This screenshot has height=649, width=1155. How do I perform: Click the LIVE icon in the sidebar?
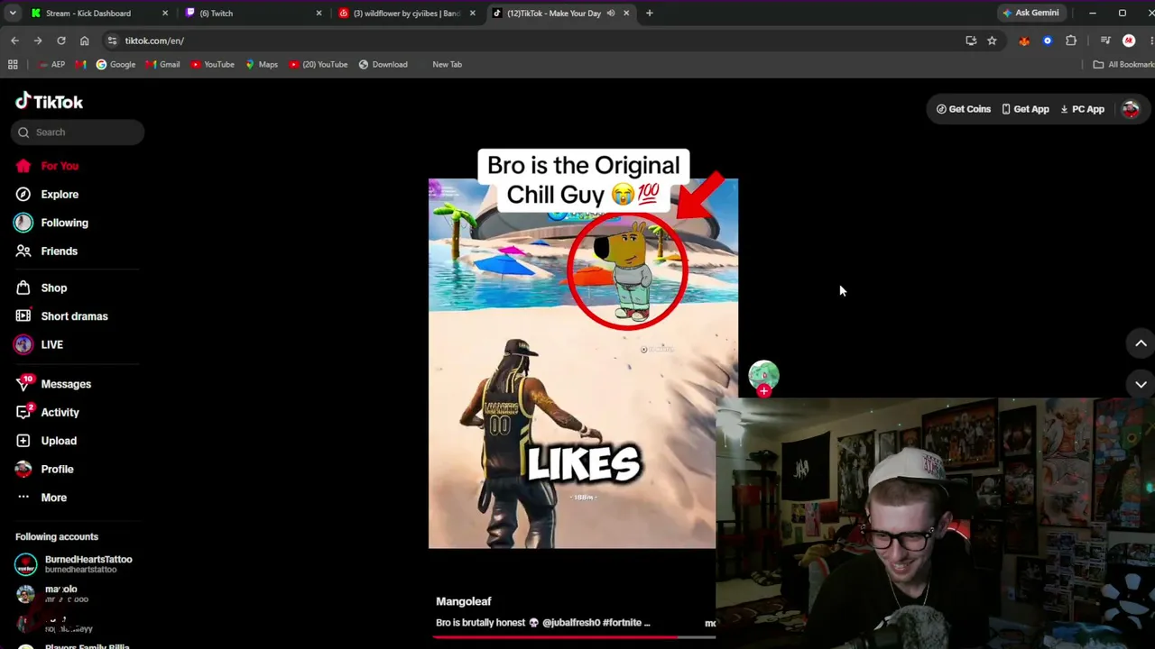tap(23, 344)
